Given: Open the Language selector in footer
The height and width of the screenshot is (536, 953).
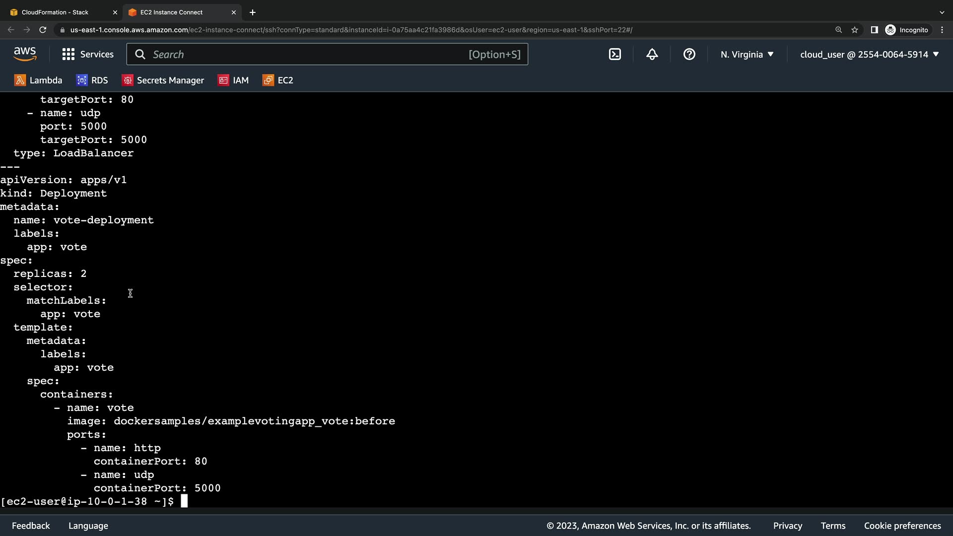Looking at the screenshot, I should [x=88, y=526].
